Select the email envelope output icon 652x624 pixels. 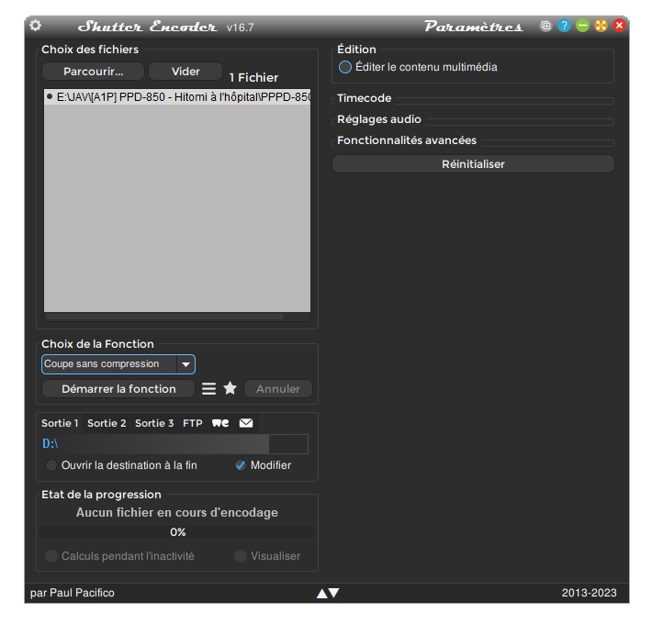tap(246, 423)
